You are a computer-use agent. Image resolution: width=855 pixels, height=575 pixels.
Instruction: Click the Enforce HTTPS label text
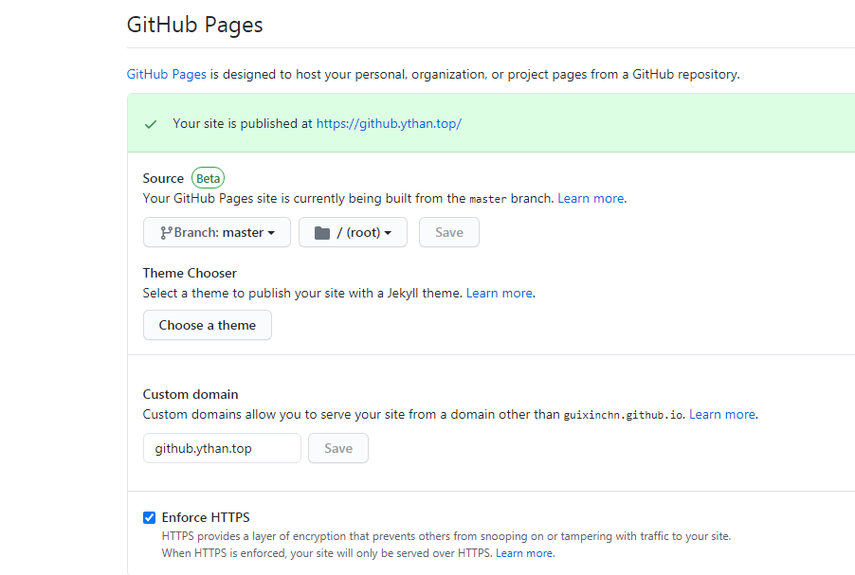206,518
